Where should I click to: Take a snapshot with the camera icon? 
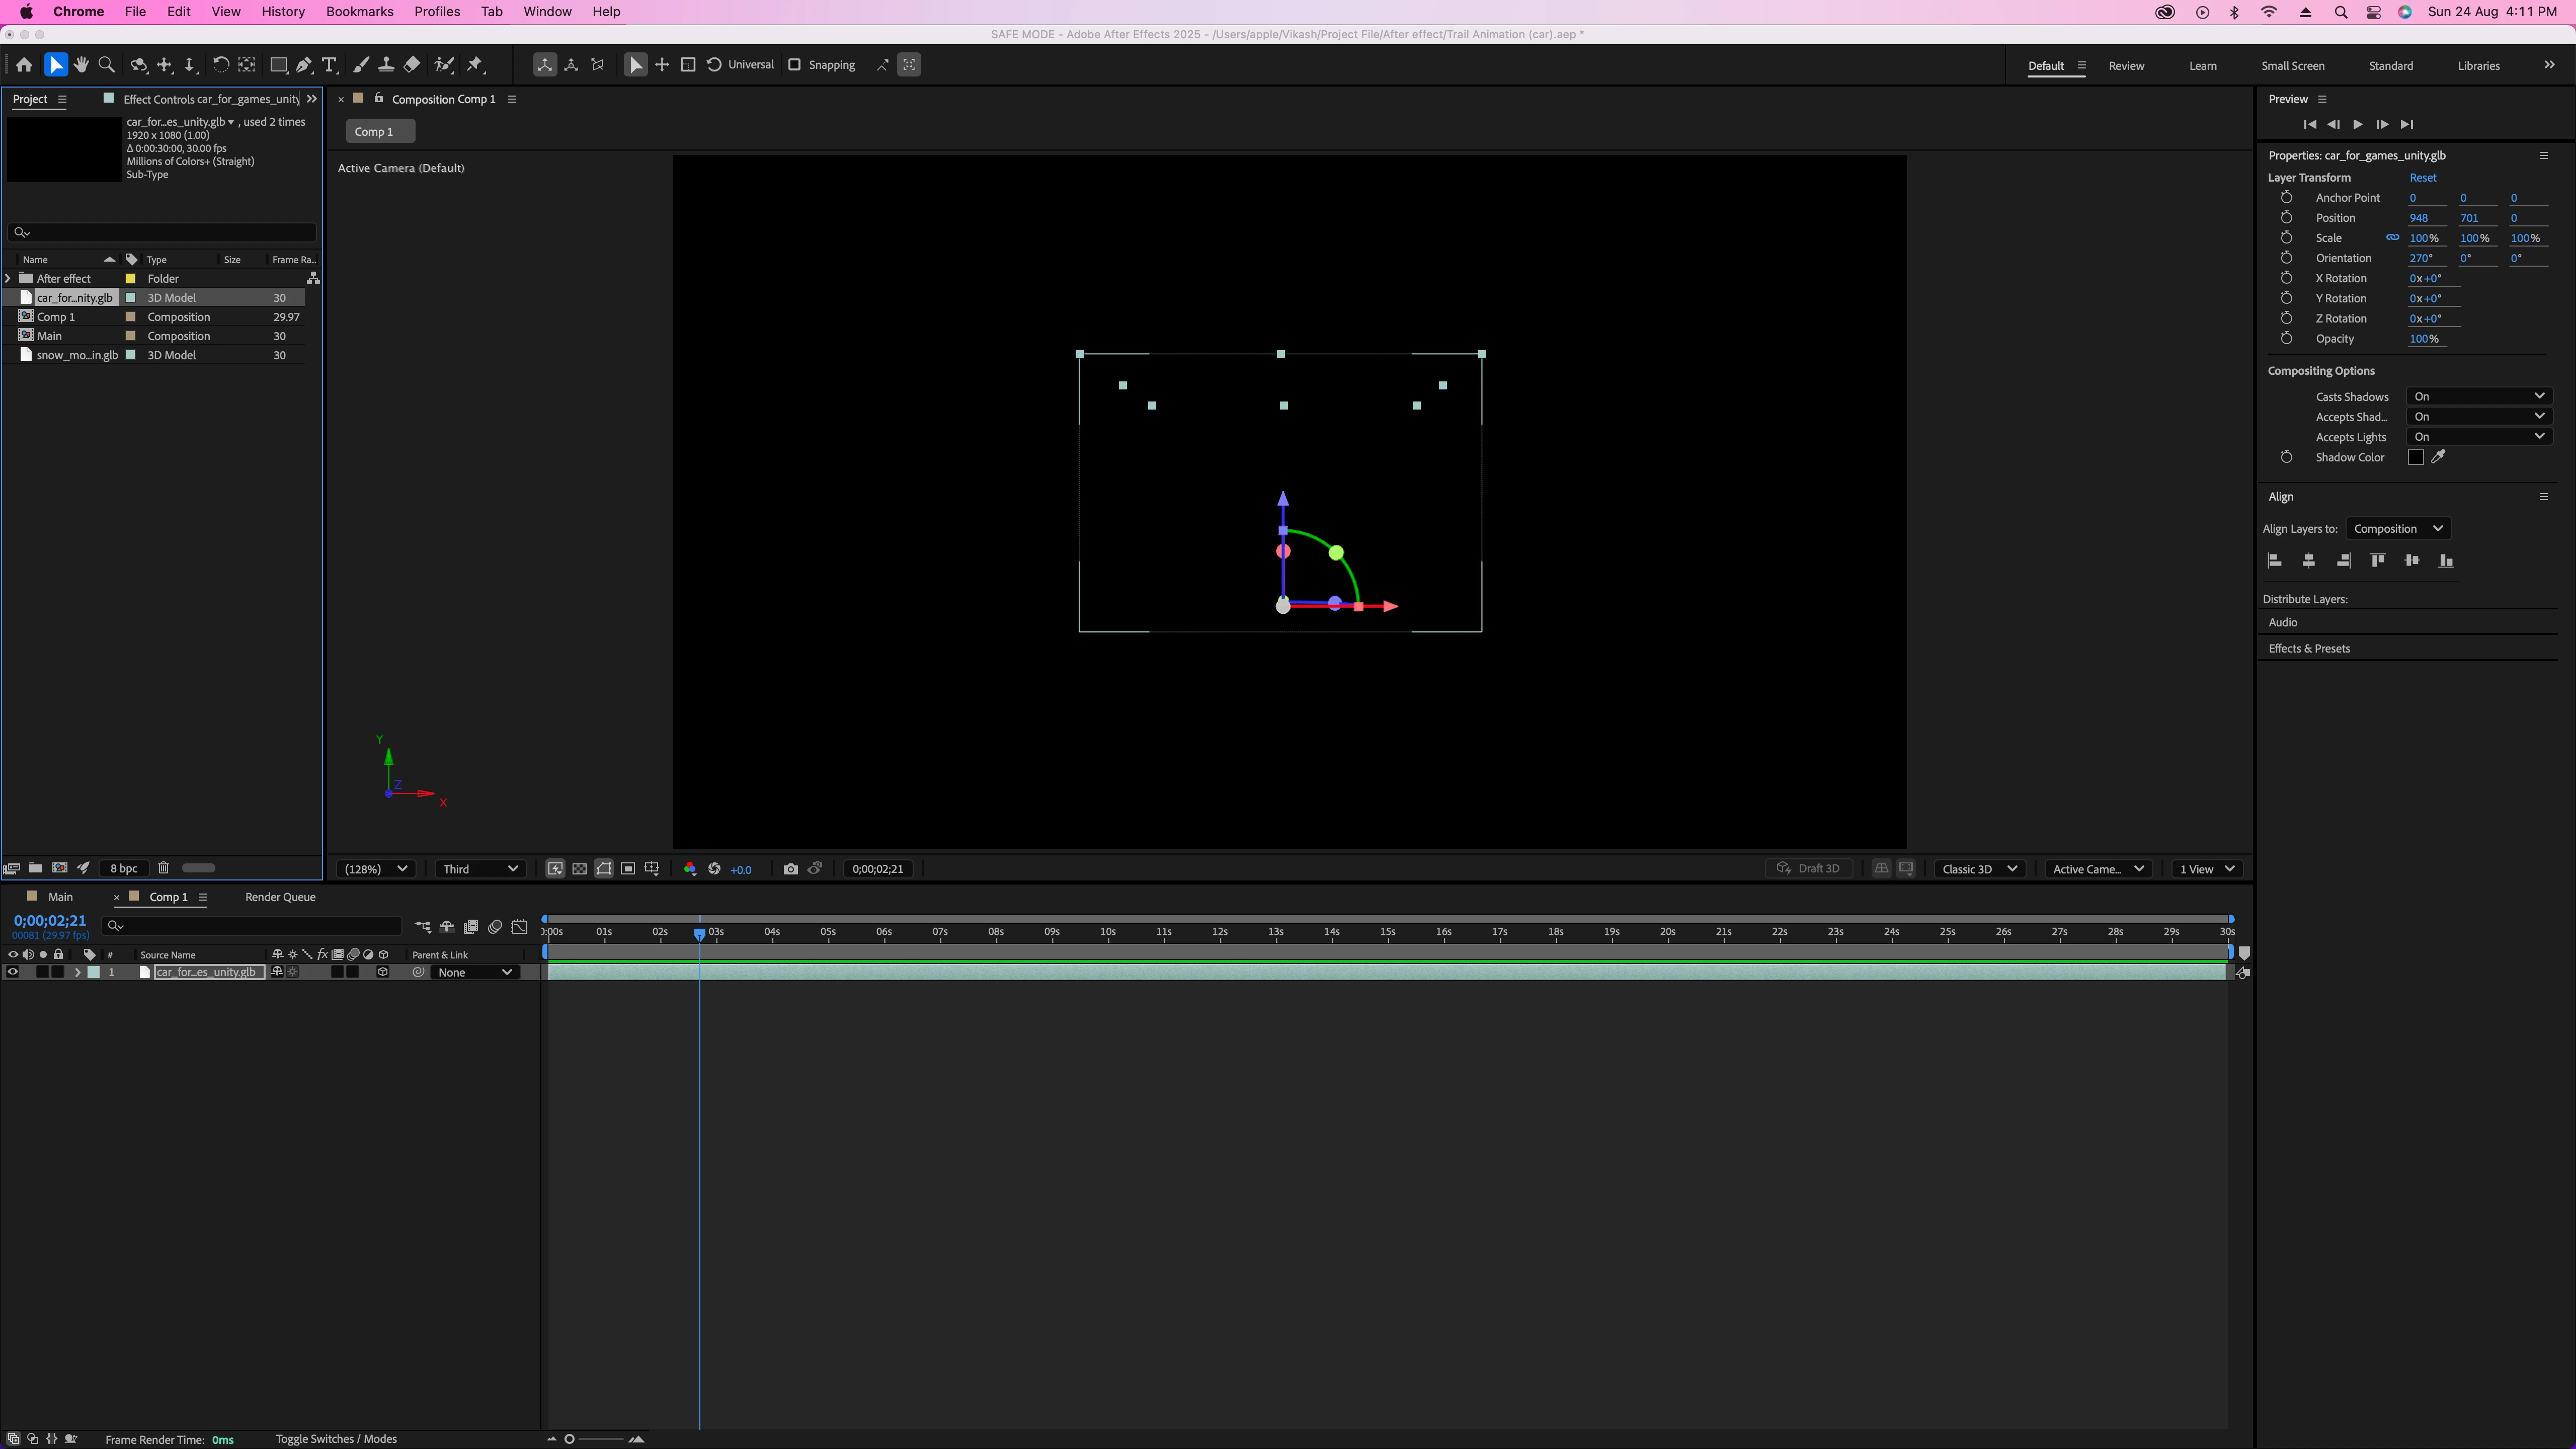(x=790, y=869)
